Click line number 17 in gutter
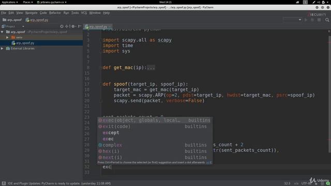Image resolution: width=331 pixels, height=186 pixels. pyautogui.click(x=87, y=84)
